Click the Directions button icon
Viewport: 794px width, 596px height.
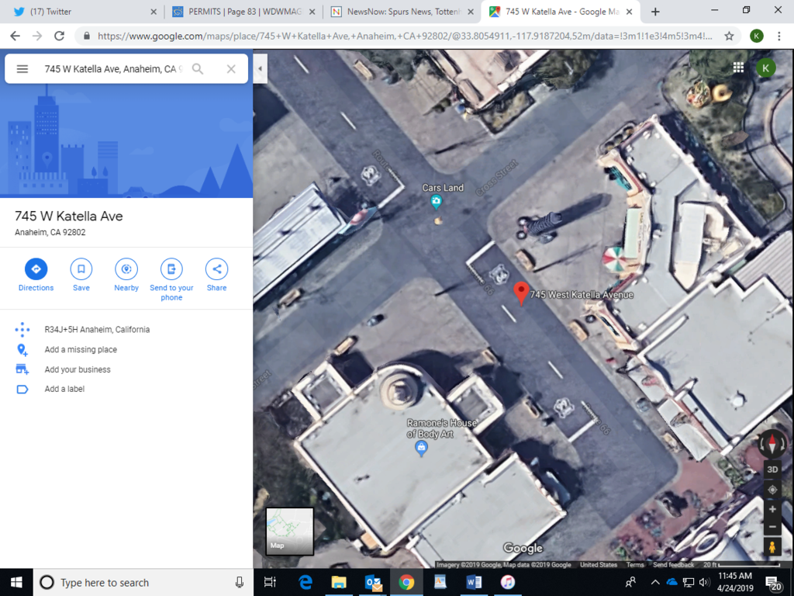[36, 269]
